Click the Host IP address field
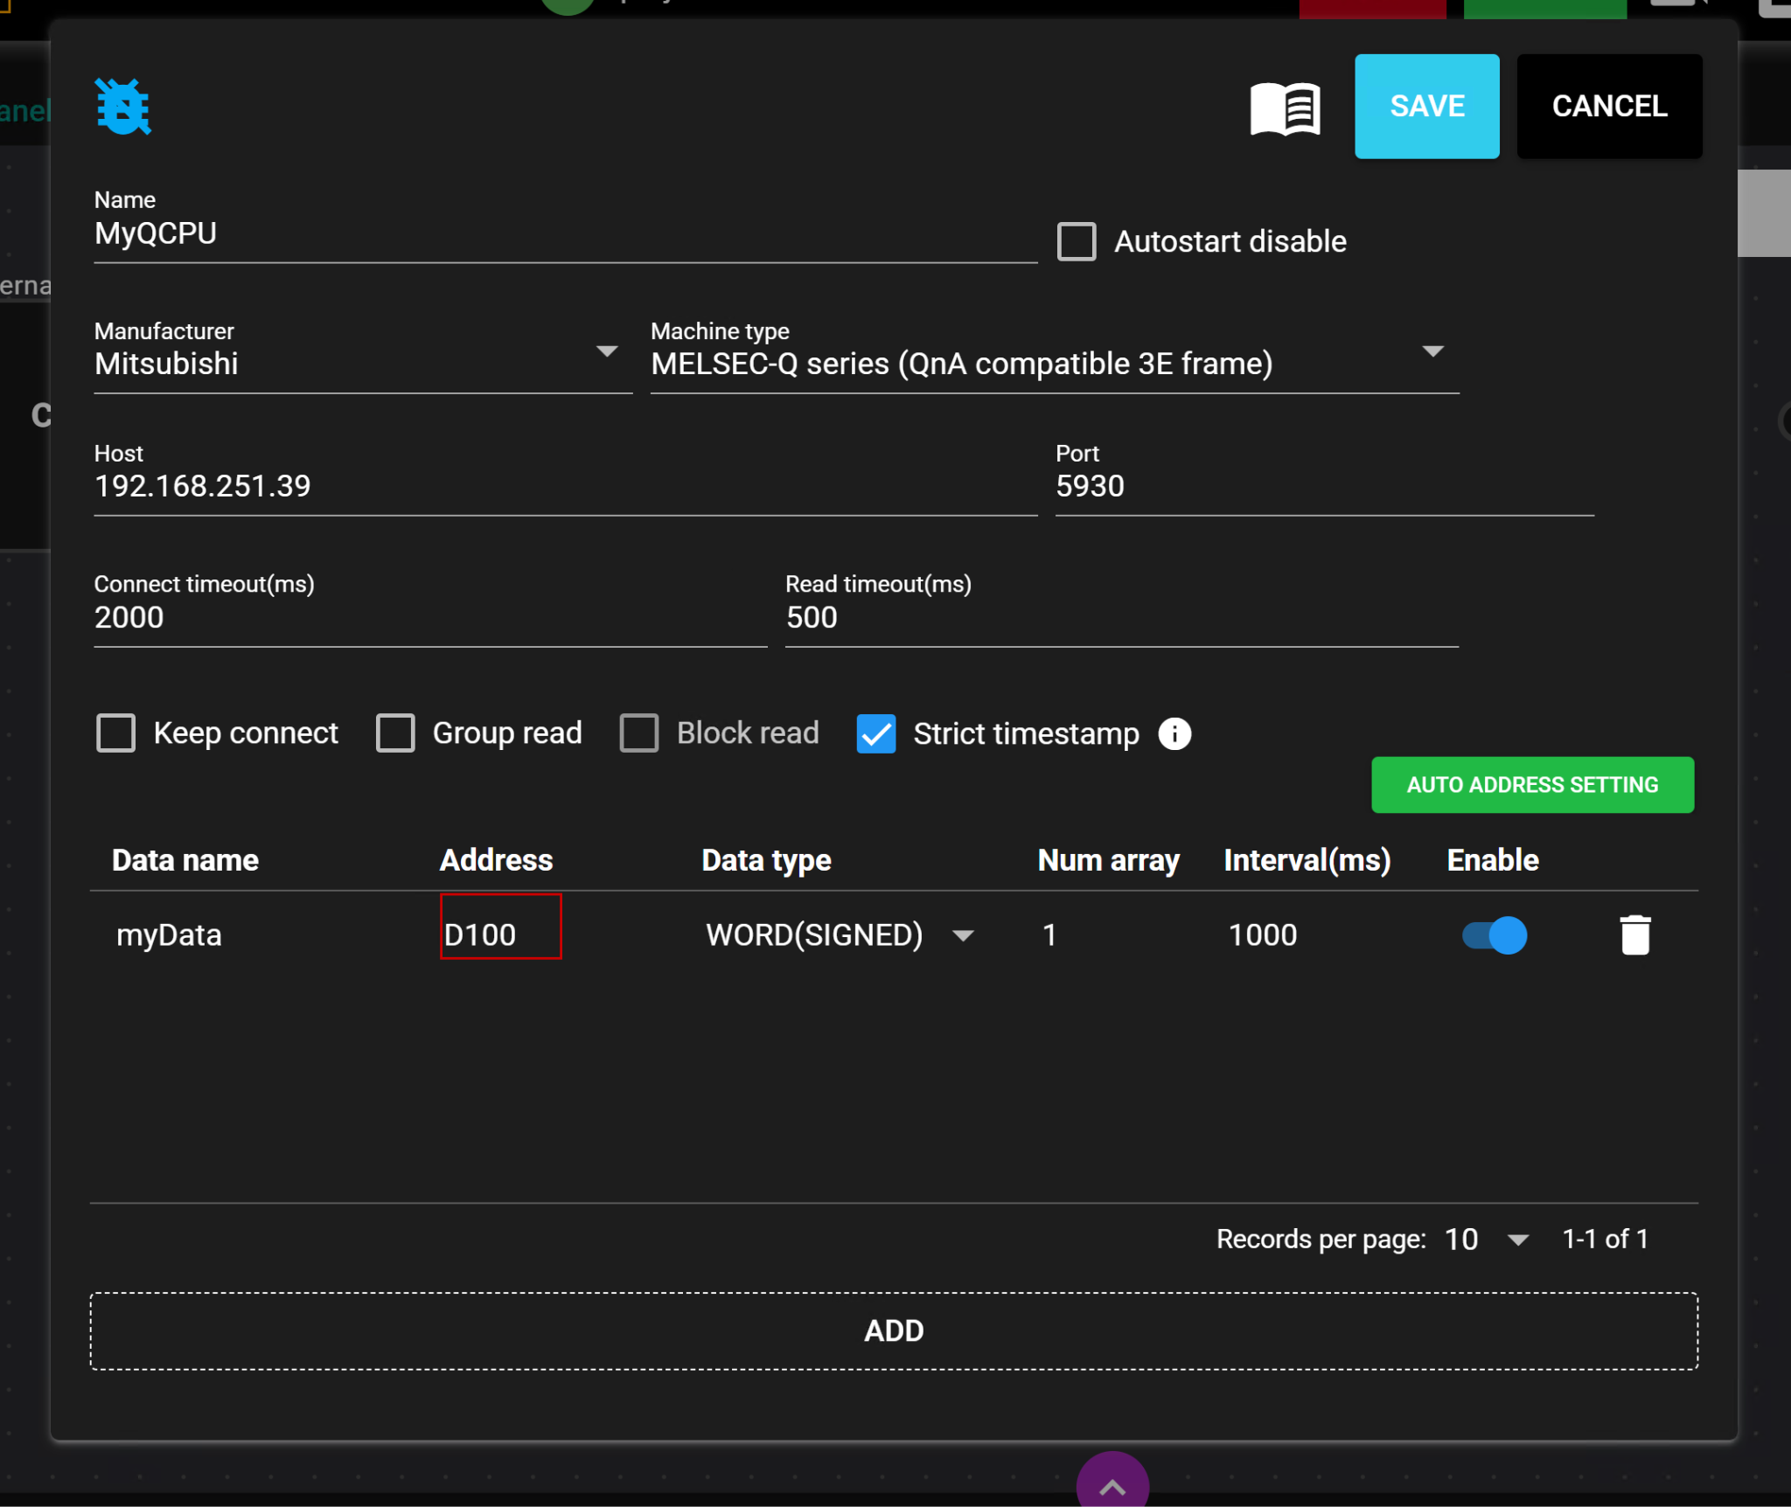The image size is (1791, 1507). click(x=564, y=486)
